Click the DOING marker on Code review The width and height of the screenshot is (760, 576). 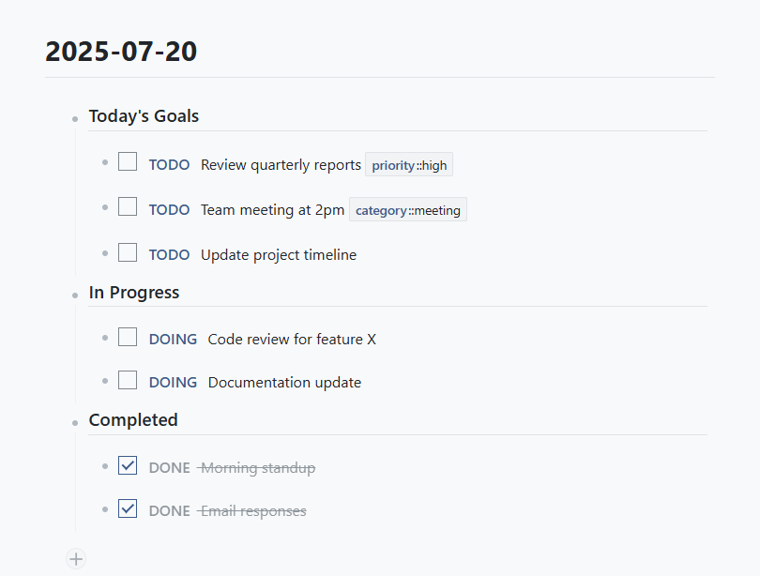173,339
